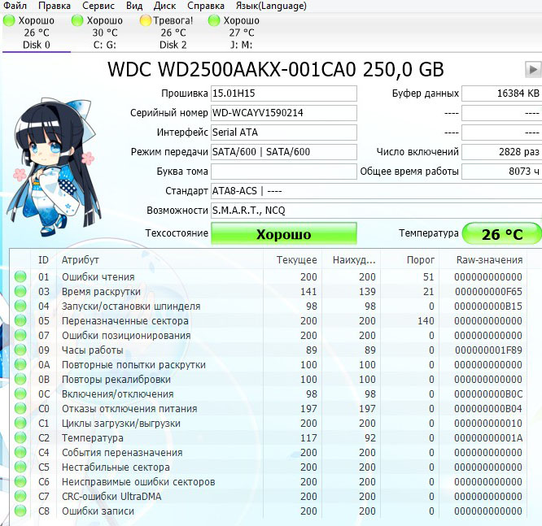Click the Shizuku character image
Screen dimensions: 542x526
(55, 166)
